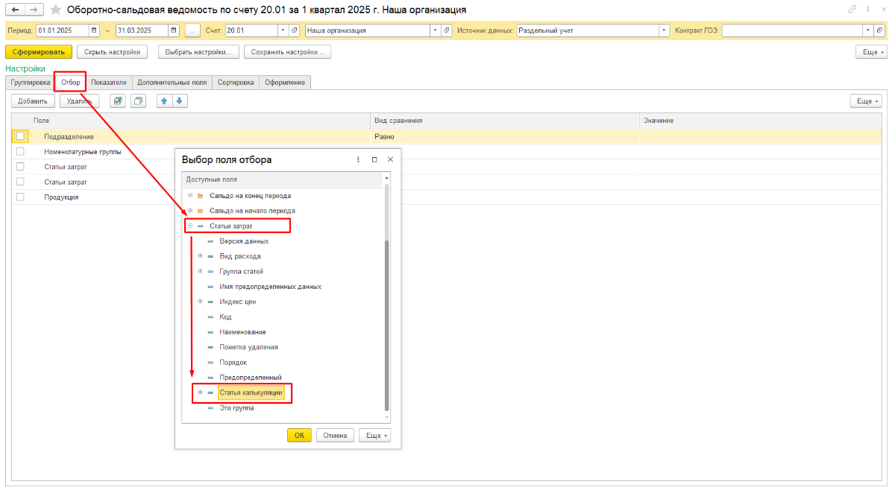Tick the Номенклатурные группы checkbox
Image resolution: width=895 pixels, height=490 pixels.
pos(20,151)
